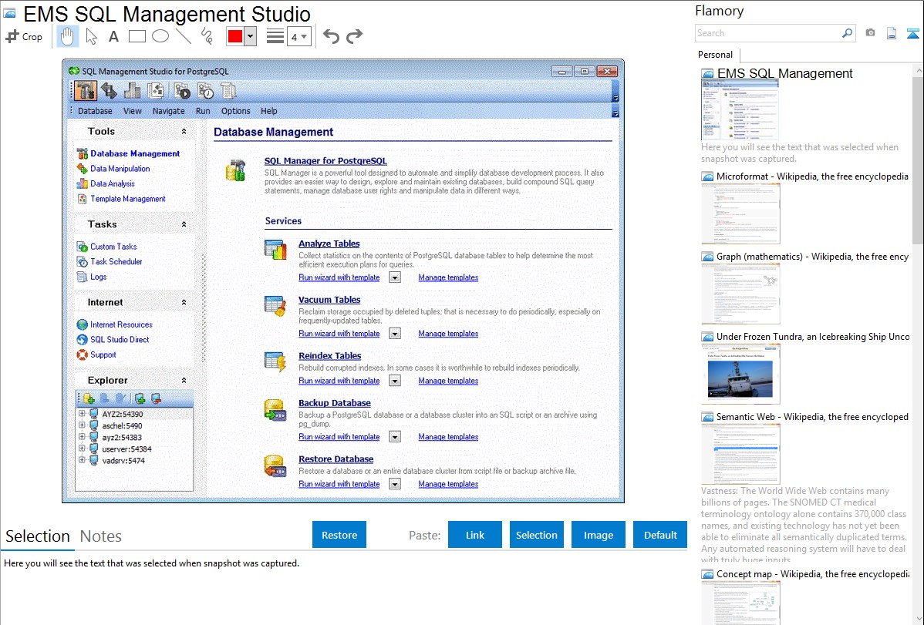Select vadsrv:5474 in Explorer
The width and height of the screenshot is (924, 625).
[123, 461]
